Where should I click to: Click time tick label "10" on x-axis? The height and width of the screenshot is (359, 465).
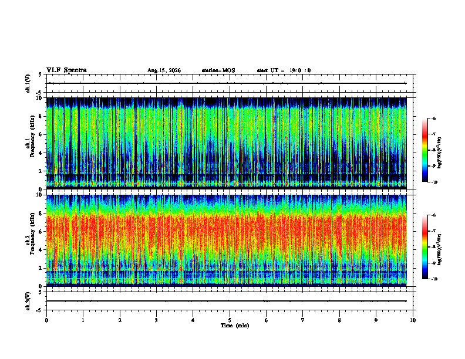pyautogui.click(x=413, y=320)
